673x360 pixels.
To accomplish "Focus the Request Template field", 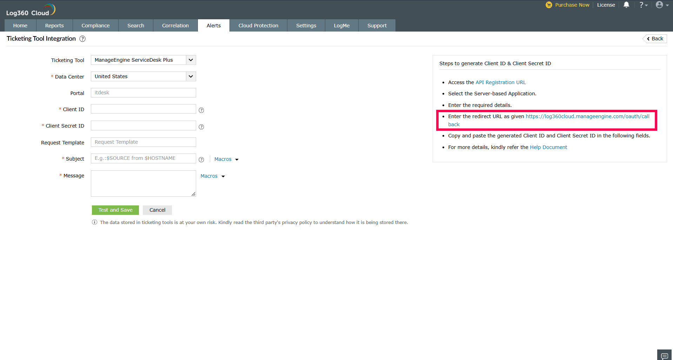I will pos(143,142).
